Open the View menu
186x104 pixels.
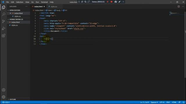tap(27, 2)
